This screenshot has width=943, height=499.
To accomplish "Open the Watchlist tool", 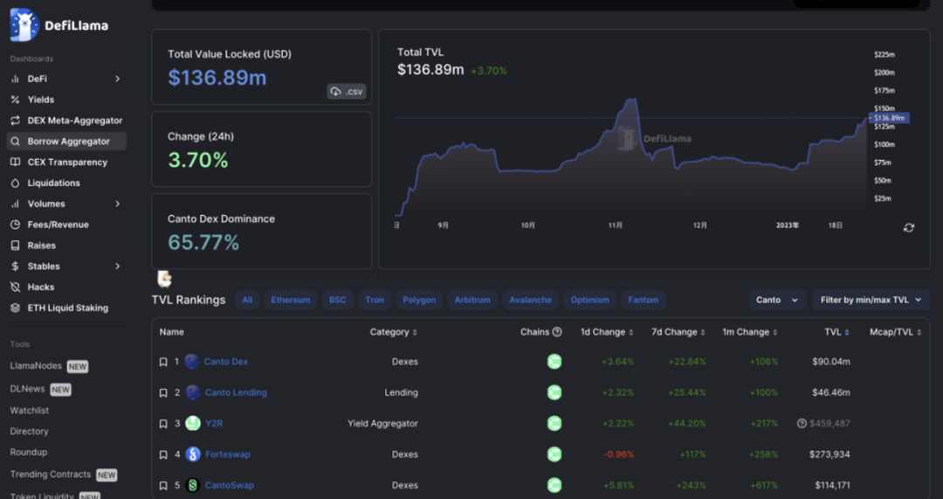I will pyautogui.click(x=30, y=411).
